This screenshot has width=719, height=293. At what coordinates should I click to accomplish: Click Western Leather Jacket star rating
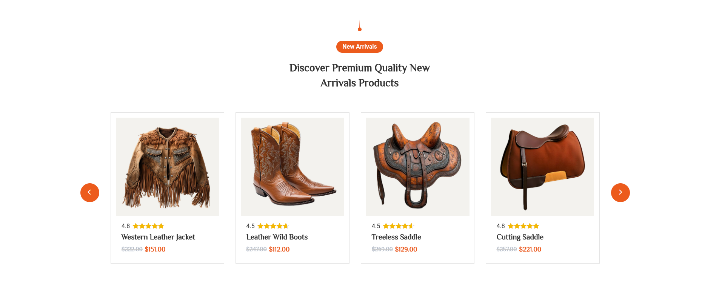pos(148,226)
